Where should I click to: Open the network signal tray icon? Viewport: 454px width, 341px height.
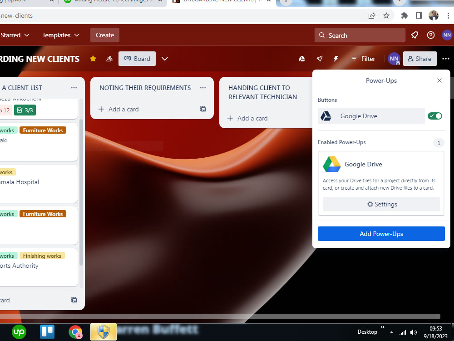click(x=403, y=332)
